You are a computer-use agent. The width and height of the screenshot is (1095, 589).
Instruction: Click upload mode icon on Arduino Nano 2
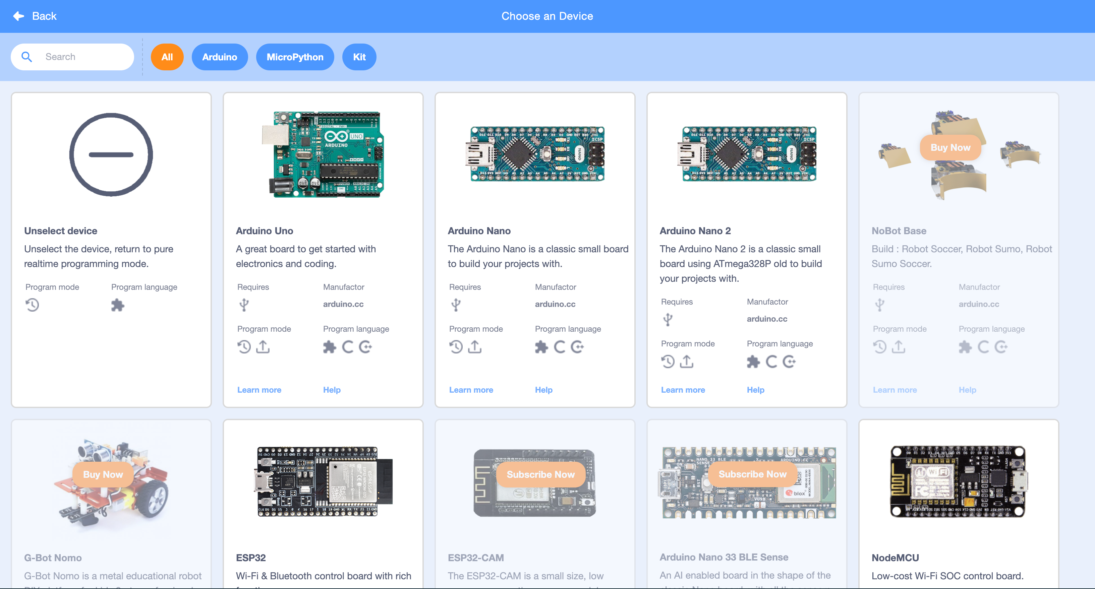(687, 362)
